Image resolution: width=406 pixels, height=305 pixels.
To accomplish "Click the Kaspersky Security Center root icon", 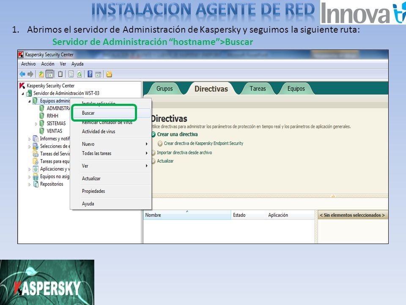I will 22,86.
